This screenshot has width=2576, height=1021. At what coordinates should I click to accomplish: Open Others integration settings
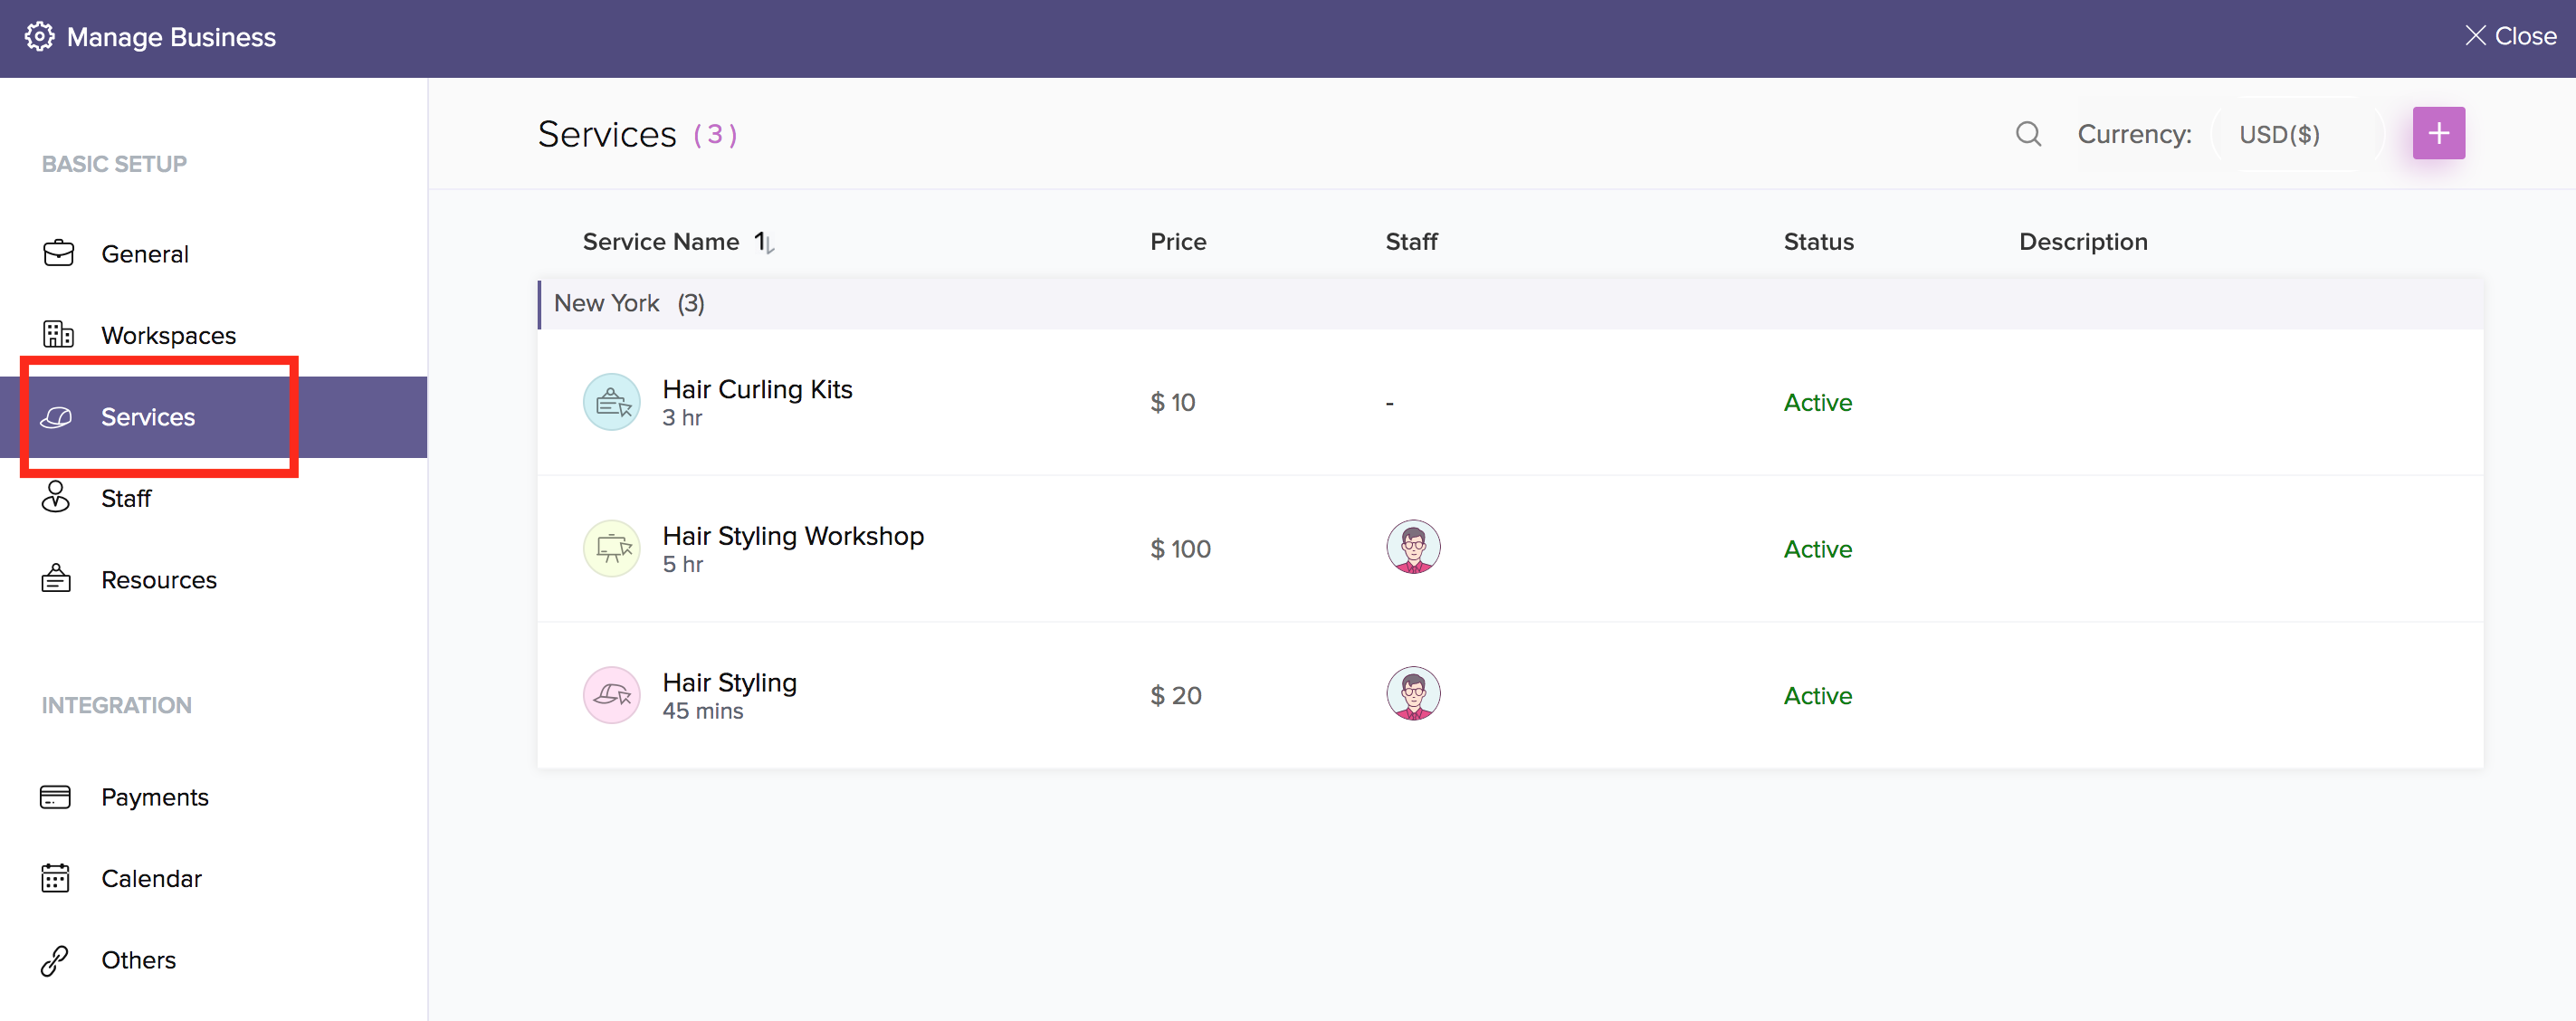[138, 960]
